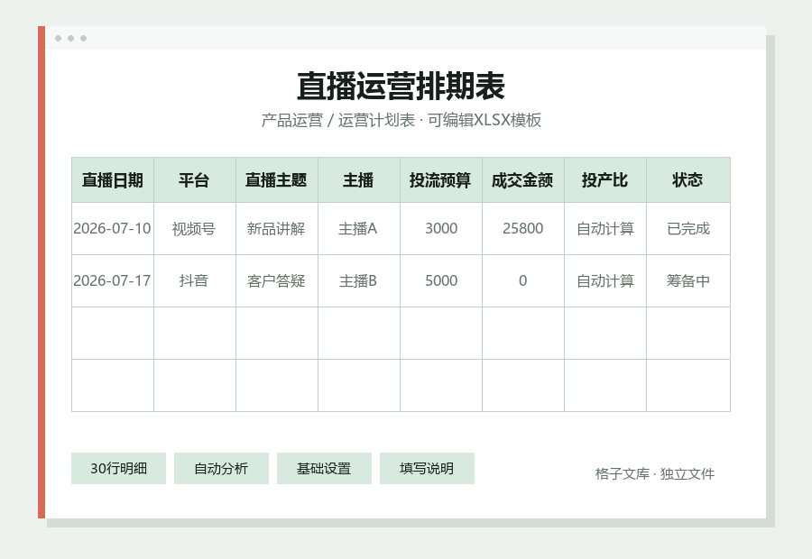Viewport: 812px width, 559px height.
Task: Select the 新品讲解 topic cell
Action: point(277,229)
